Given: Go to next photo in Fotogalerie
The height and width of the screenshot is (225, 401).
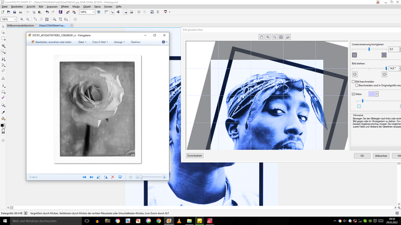Looking at the screenshot, I should (91, 177).
